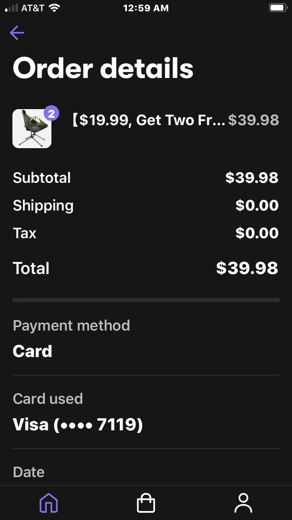Tap the cellular signal bars icon

11,8
